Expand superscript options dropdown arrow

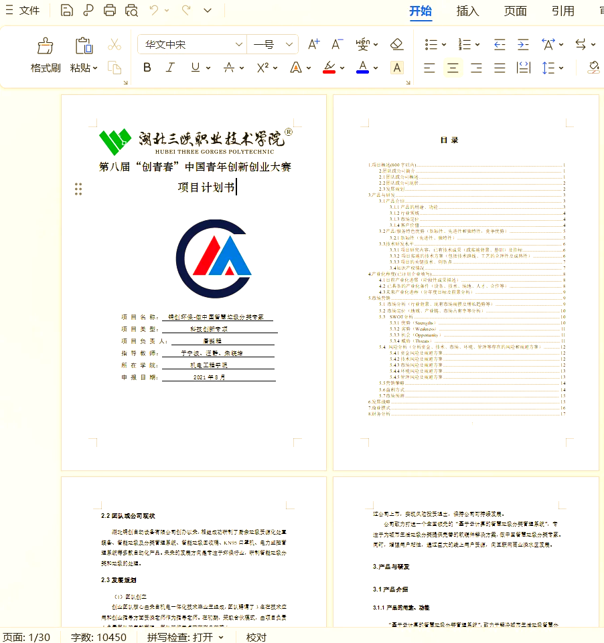click(x=275, y=68)
